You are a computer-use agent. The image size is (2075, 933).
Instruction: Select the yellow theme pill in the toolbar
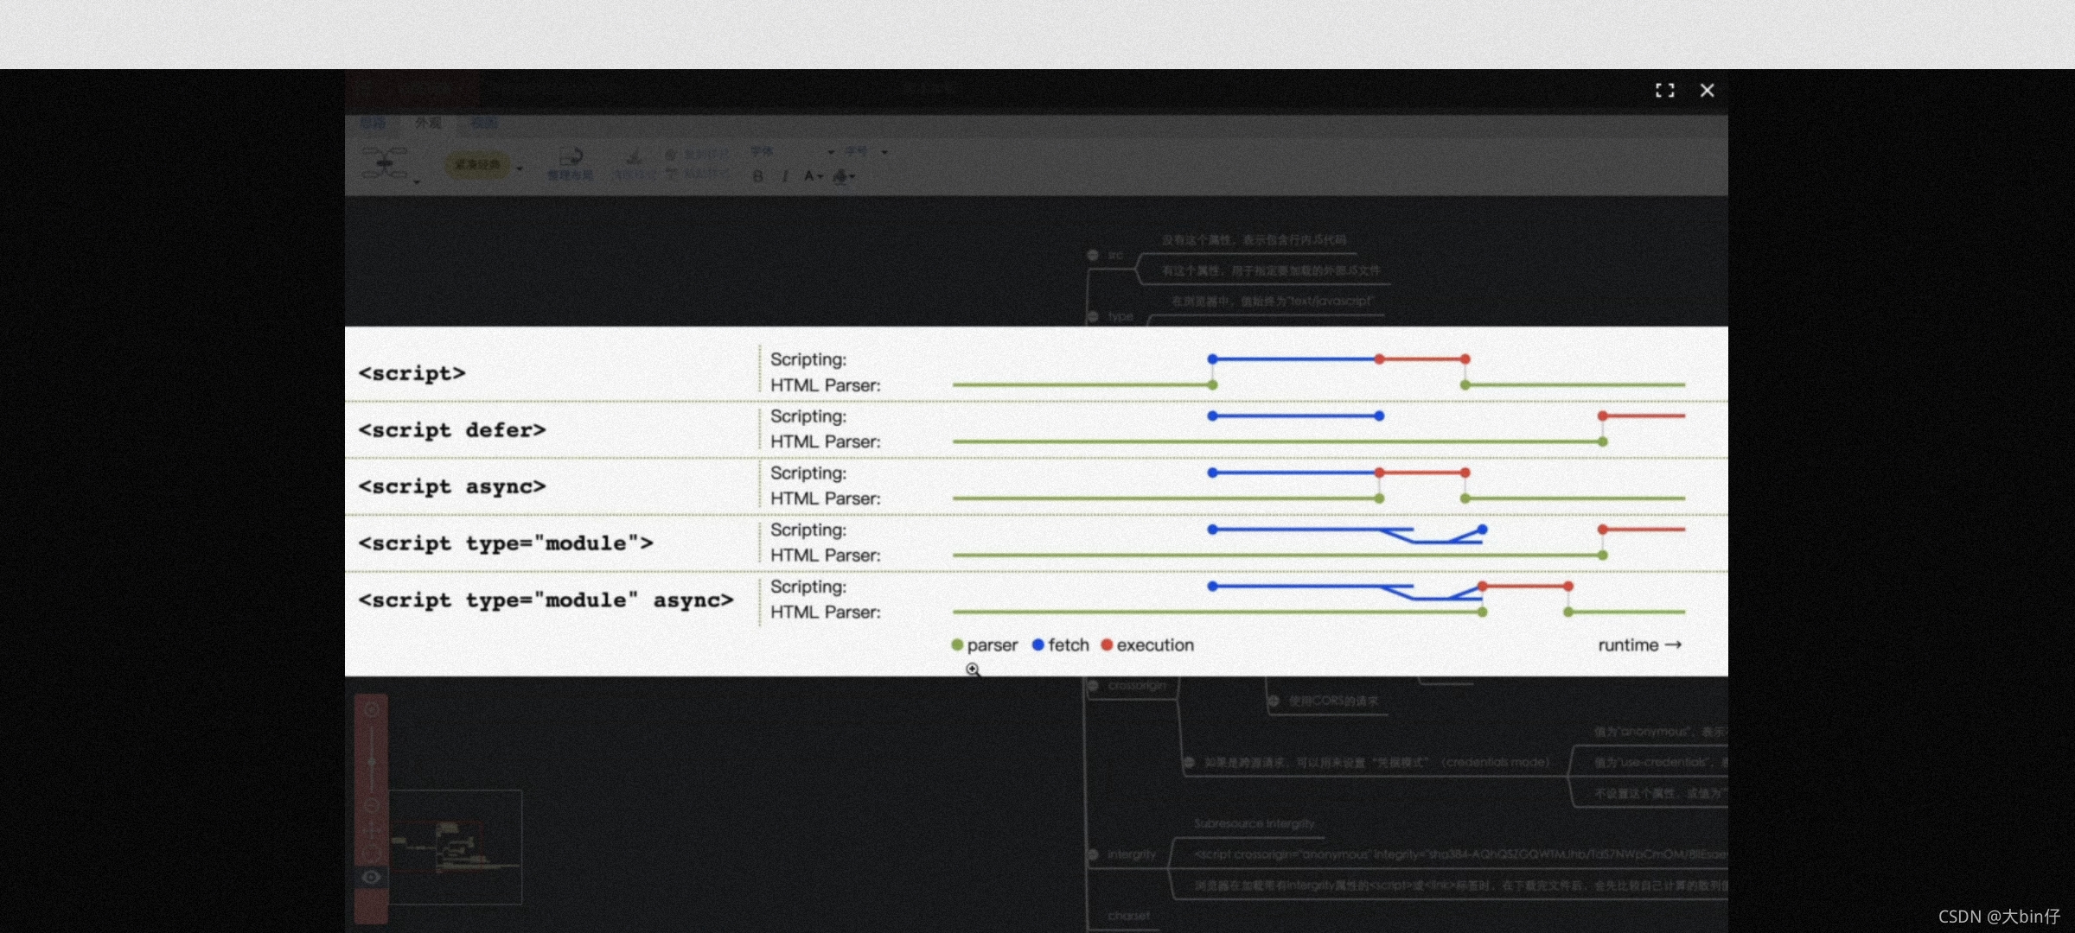pos(477,164)
